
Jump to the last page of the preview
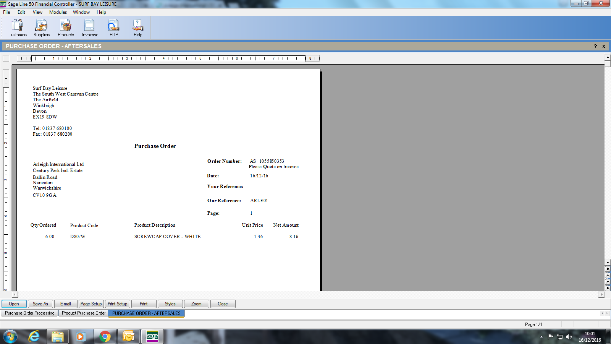[x=608, y=288]
